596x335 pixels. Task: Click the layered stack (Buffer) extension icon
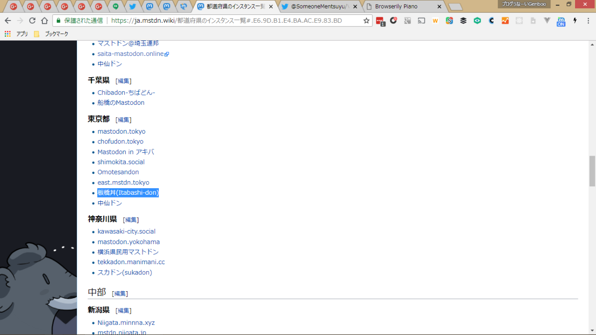click(x=463, y=21)
